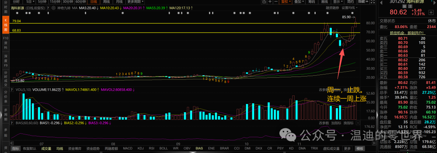
Task: Open the 叠加 overlay dropdown
Action: click(x=299, y=2)
